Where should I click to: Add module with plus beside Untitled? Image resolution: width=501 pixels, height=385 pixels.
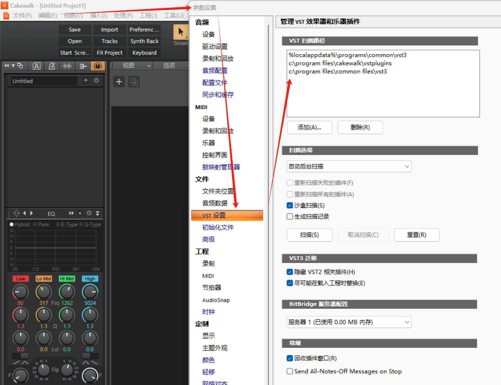[86, 80]
